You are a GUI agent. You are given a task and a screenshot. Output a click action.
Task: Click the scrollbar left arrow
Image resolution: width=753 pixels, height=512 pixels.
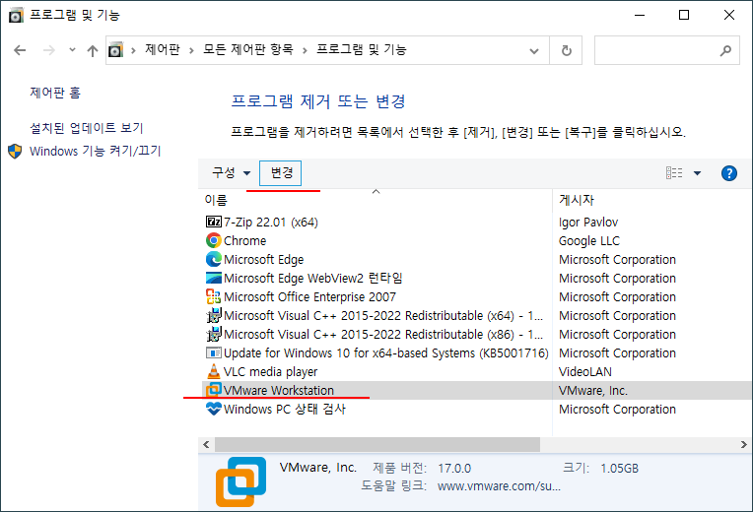(206, 444)
